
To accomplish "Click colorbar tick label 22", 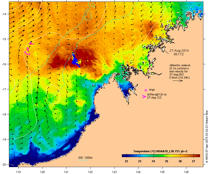I will pyautogui.click(x=126, y=161).
